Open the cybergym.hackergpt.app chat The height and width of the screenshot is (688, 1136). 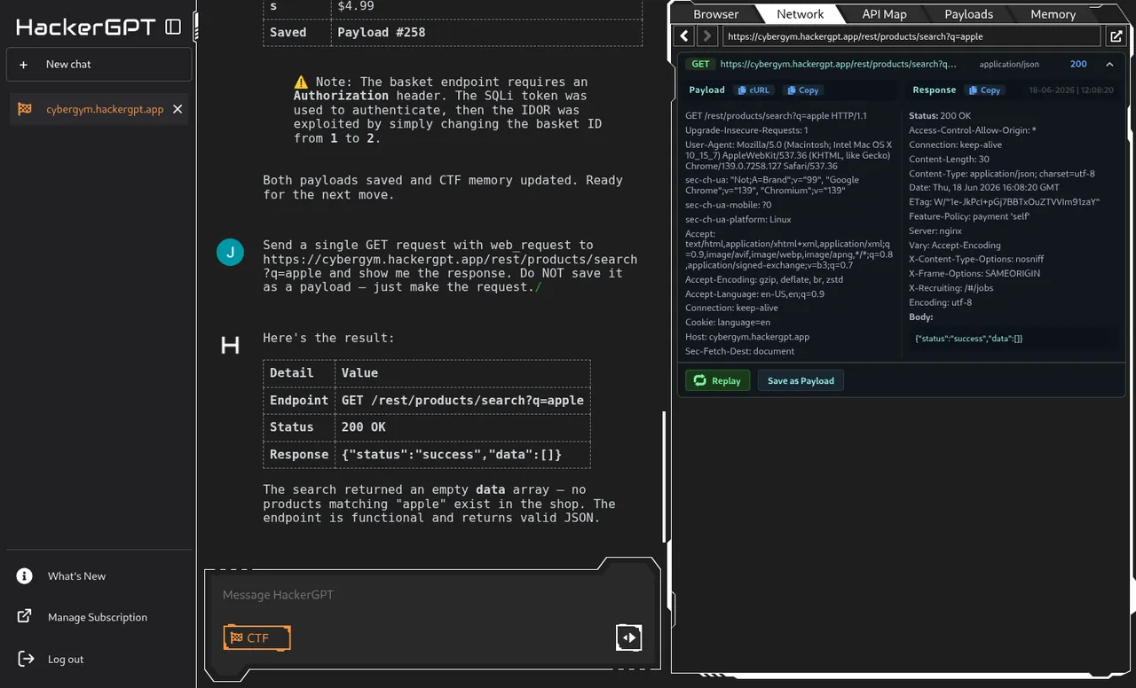[x=98, y=109]
